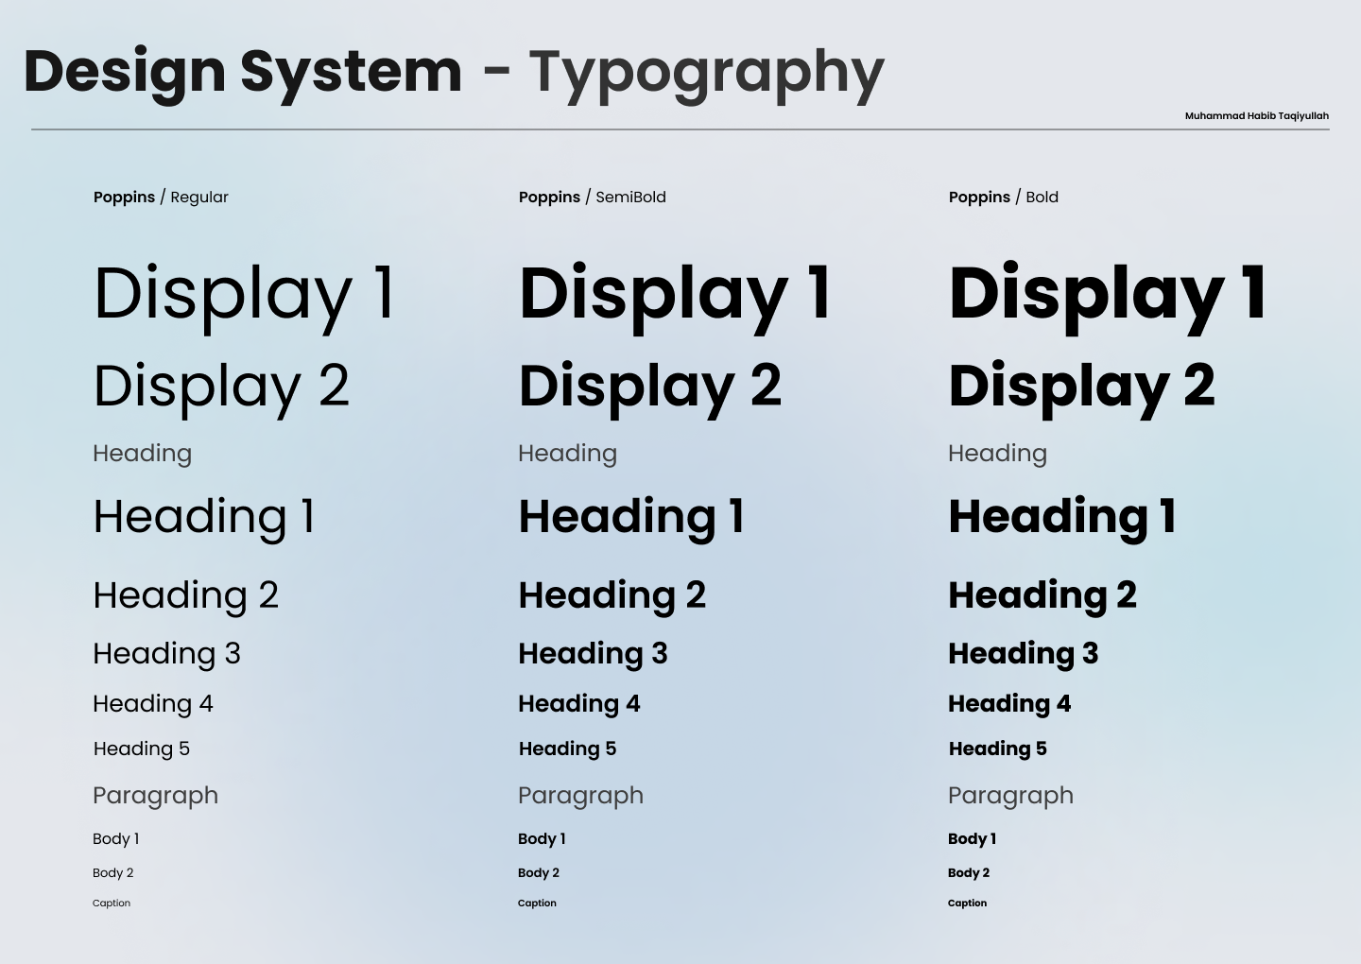The image size is (1361, 964).
Task: Select the gray Paragraph label under SemiBold
Action: [580, 796]
